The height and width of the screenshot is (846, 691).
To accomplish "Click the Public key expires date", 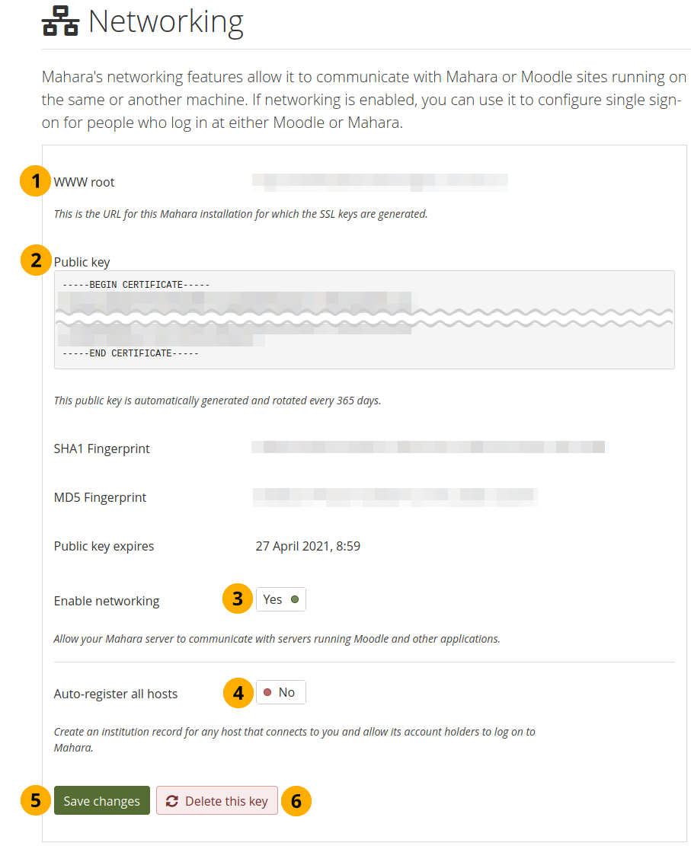I will (308, 546).
